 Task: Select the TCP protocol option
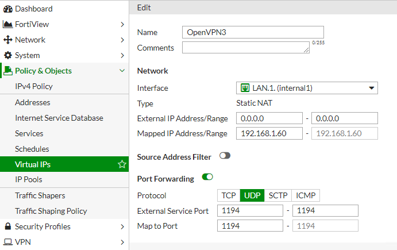tap(229, 195)
